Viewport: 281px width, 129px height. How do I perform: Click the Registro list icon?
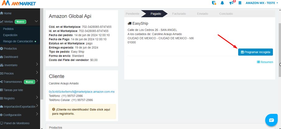click(2, 98)
